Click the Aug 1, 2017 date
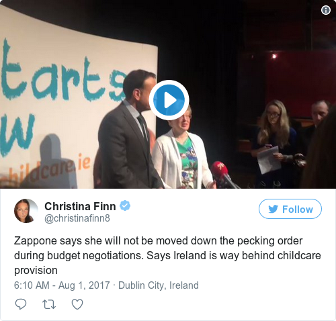Viewport: 336px width, 321px height. [x=84, y=285]
